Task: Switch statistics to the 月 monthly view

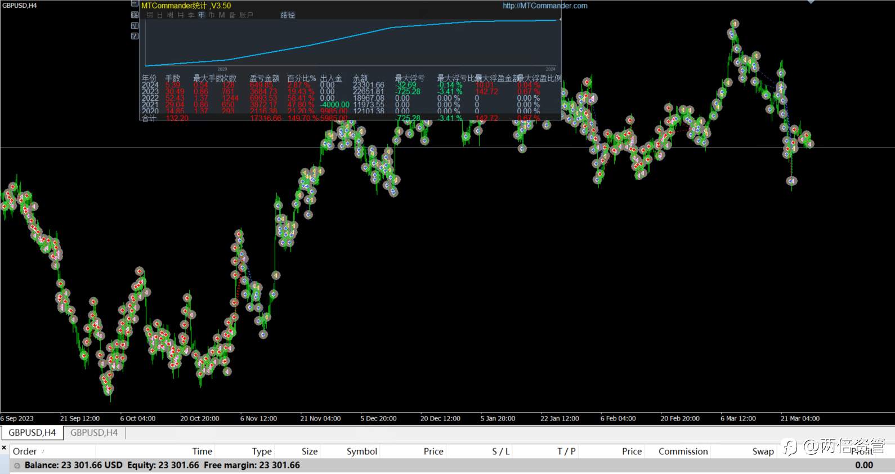Action: pyautogui.click(x=181, y=15)
